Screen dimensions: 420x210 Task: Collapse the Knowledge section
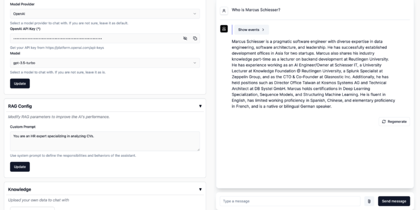(200, 189)
